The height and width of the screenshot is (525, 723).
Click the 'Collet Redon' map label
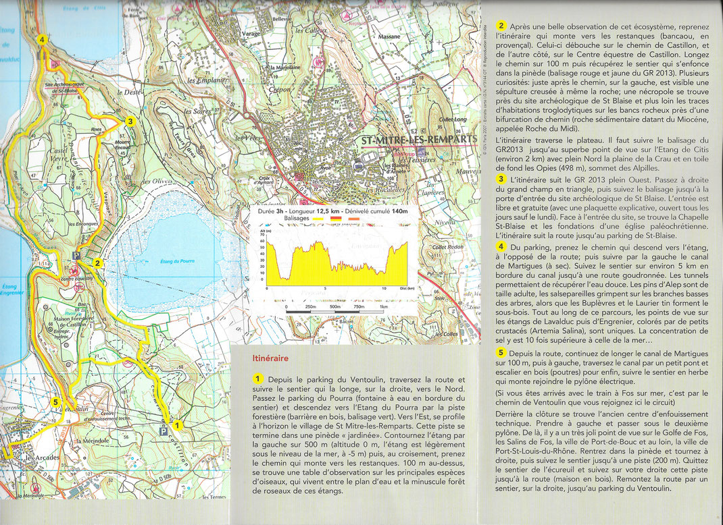click(448, 247)
